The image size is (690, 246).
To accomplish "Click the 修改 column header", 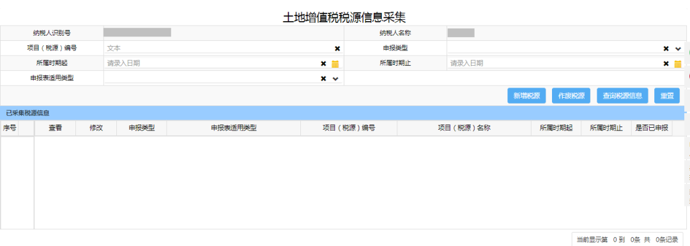I will coord(96,128).
